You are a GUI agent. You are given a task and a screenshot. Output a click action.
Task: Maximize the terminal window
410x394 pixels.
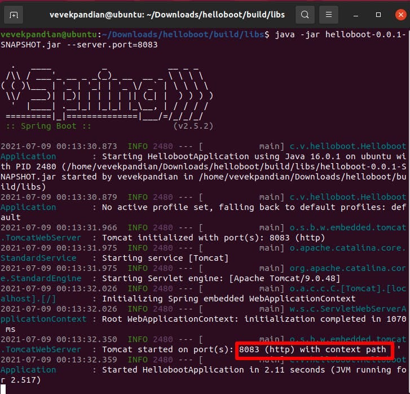pos(378,15)
